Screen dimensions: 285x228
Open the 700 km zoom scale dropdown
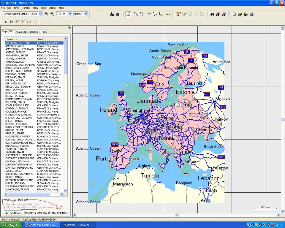[70, 14]
